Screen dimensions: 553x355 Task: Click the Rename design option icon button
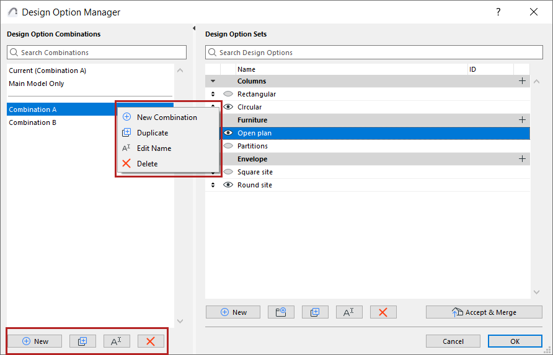(x=349, y=312)
